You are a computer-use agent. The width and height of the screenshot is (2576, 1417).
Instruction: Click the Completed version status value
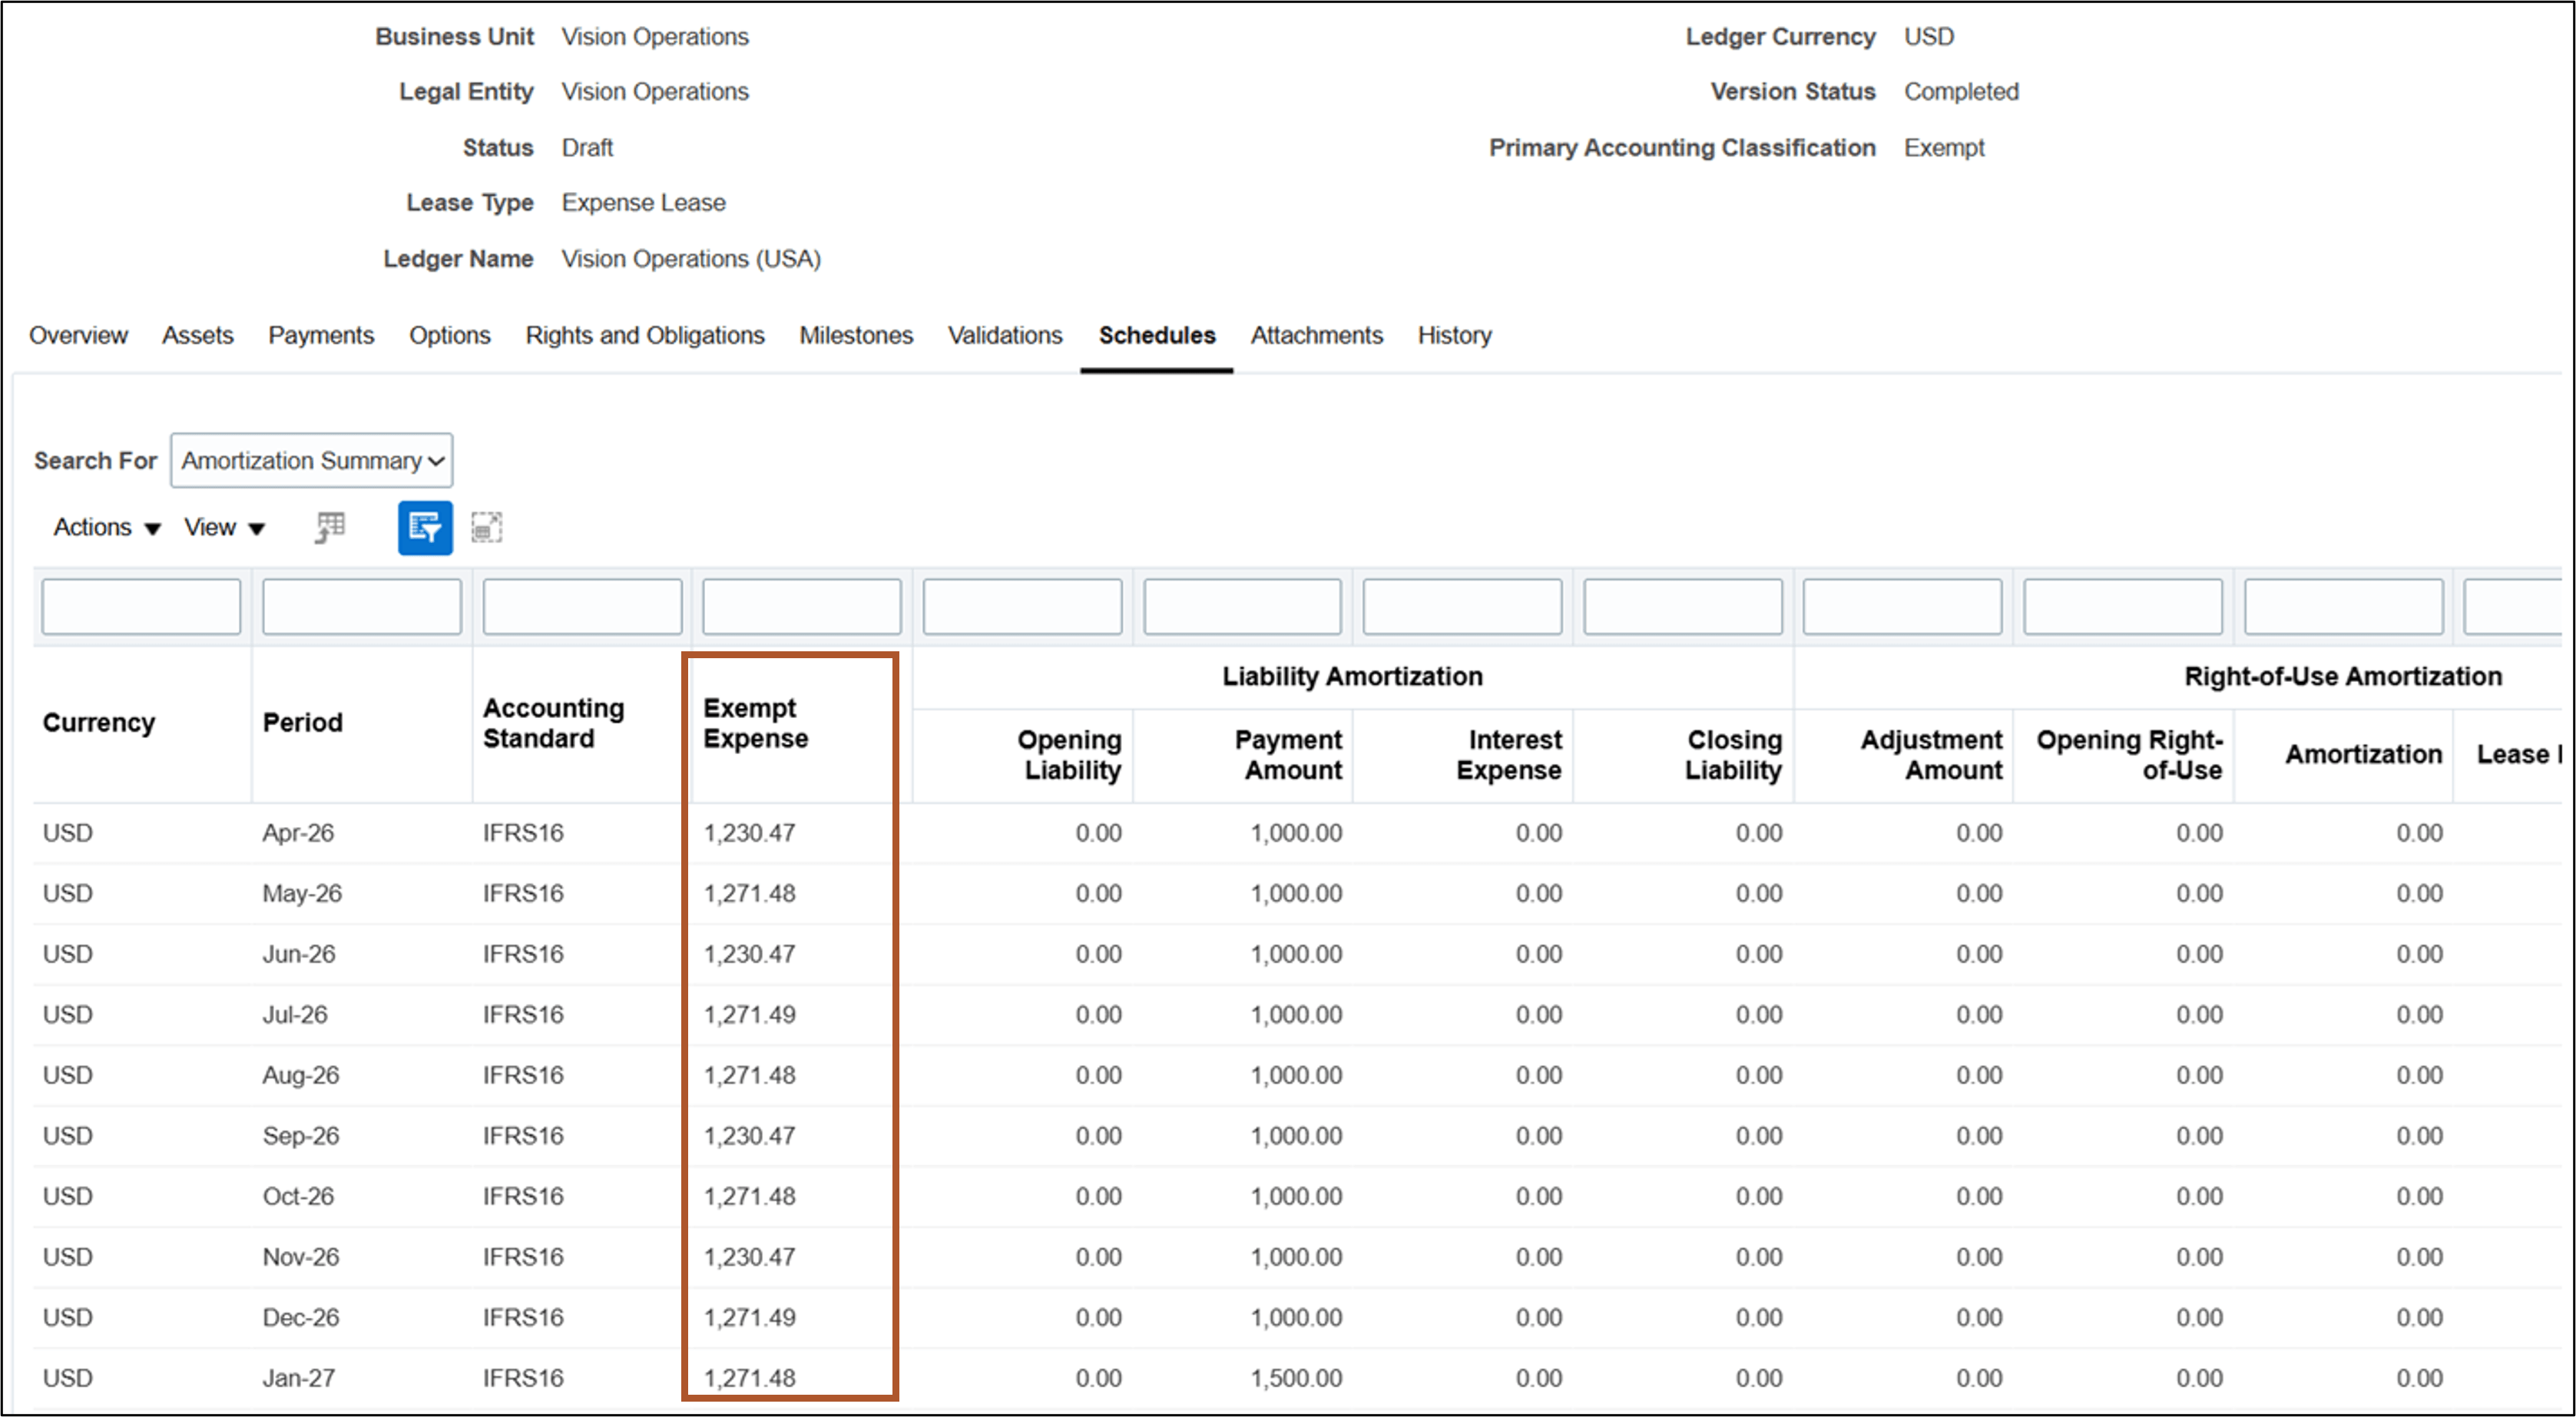tap(1961, 92)
